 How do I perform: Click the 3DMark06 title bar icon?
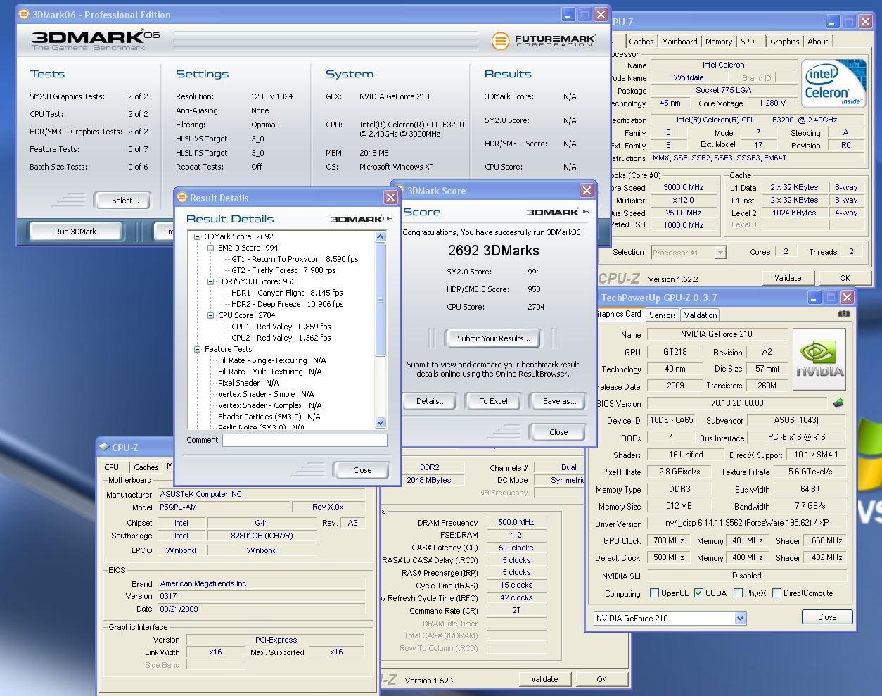(25, 14)
